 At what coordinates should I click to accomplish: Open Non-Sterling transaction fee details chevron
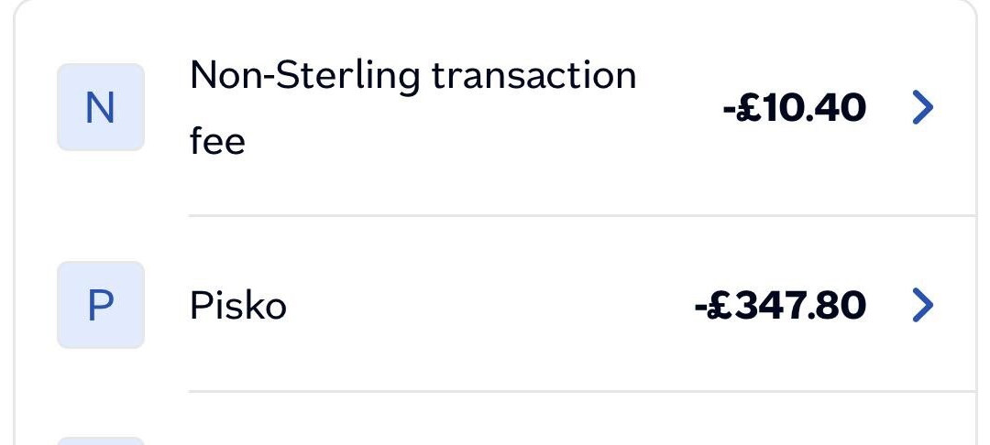(x=923, y=108)
